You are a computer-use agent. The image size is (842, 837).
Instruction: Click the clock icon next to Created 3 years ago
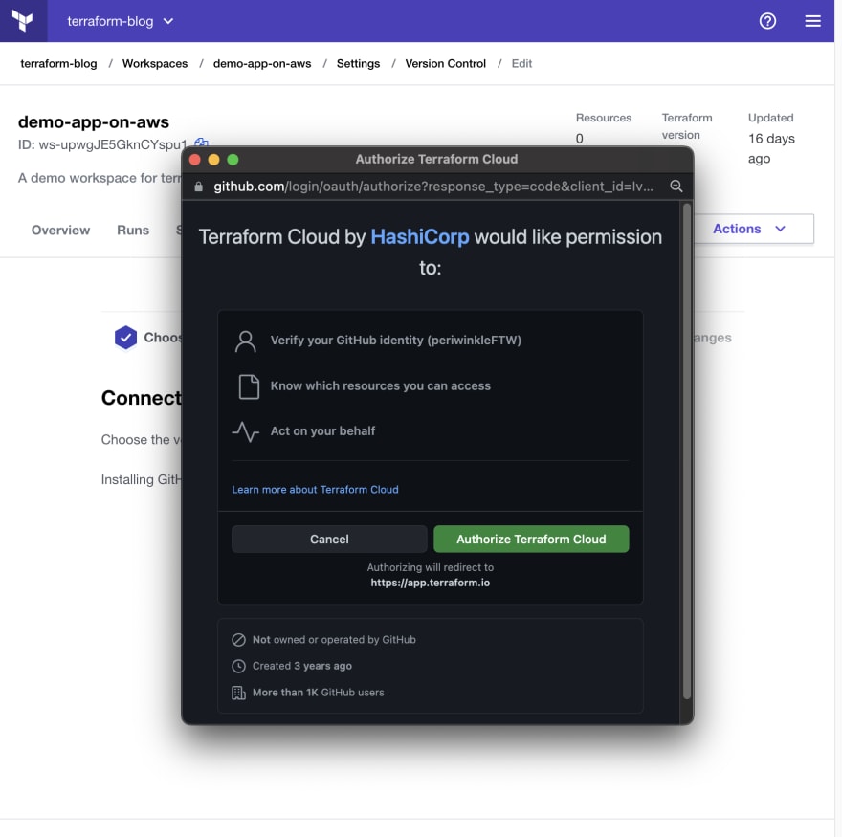point(238,666)
